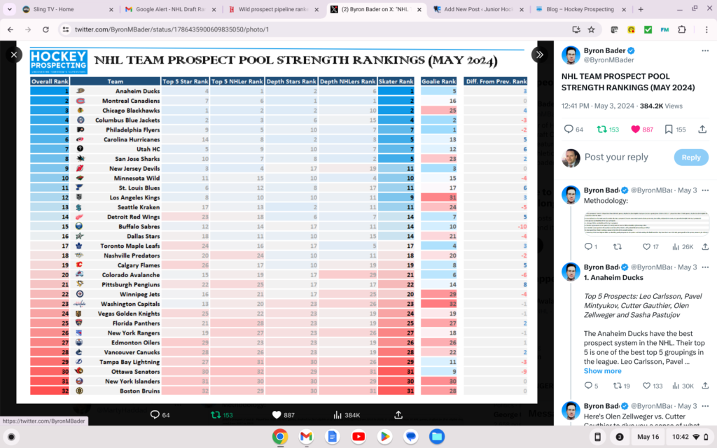
Task: Open the Files app from the shelf
Action: click(x=437, y=437)
